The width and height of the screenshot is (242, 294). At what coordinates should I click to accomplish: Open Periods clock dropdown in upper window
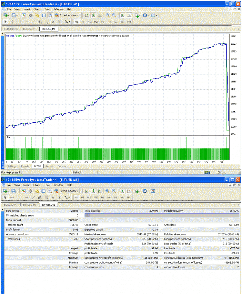[146, 15]
